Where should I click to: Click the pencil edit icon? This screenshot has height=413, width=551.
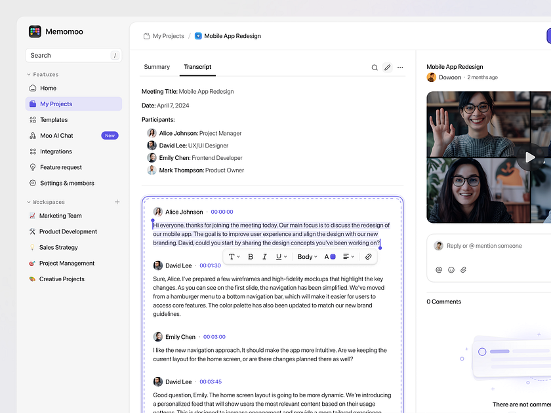388,68
